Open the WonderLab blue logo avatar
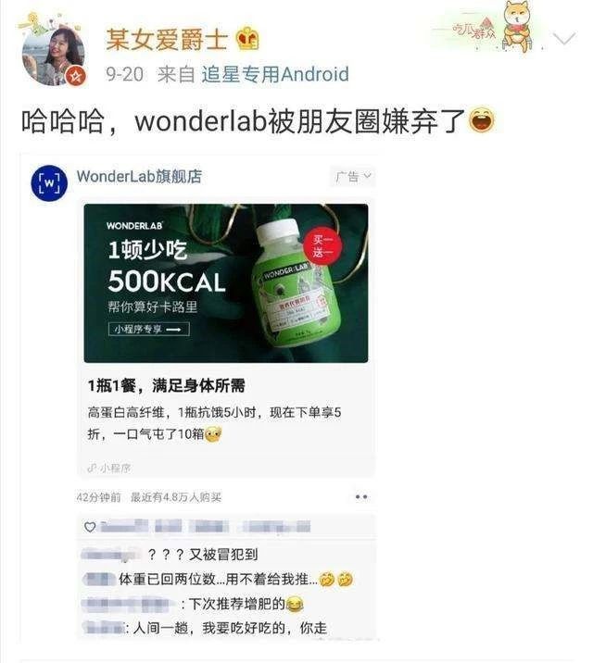The width and height of the screenshot is (593, 663). (x=49, y=183)
